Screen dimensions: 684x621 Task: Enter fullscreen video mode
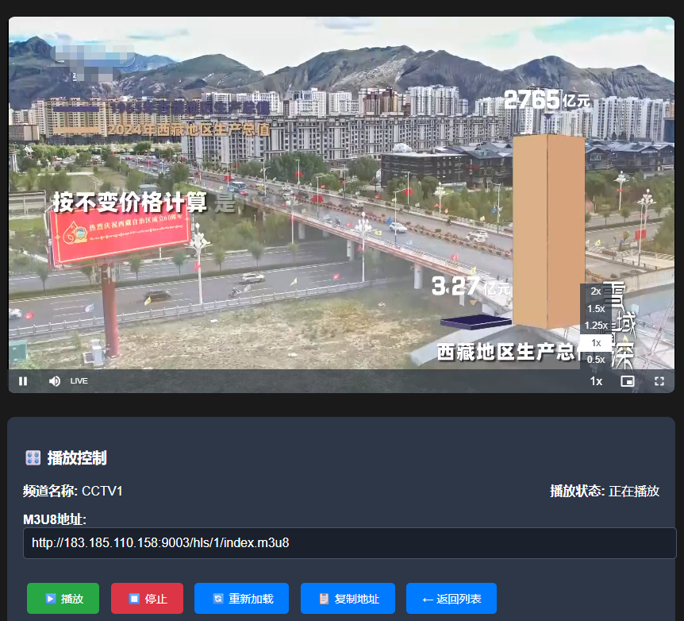tap(659, 381)
